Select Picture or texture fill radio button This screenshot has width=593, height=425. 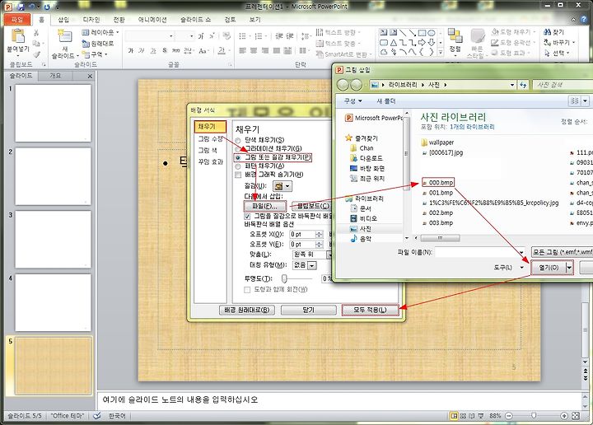point(238,157)
